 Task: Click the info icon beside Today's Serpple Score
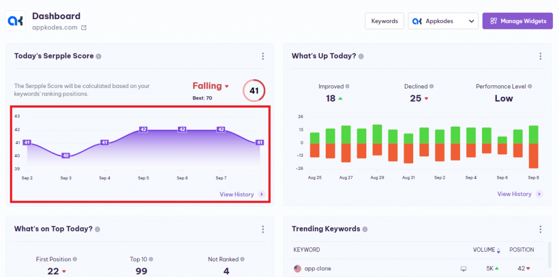(99, 56)
